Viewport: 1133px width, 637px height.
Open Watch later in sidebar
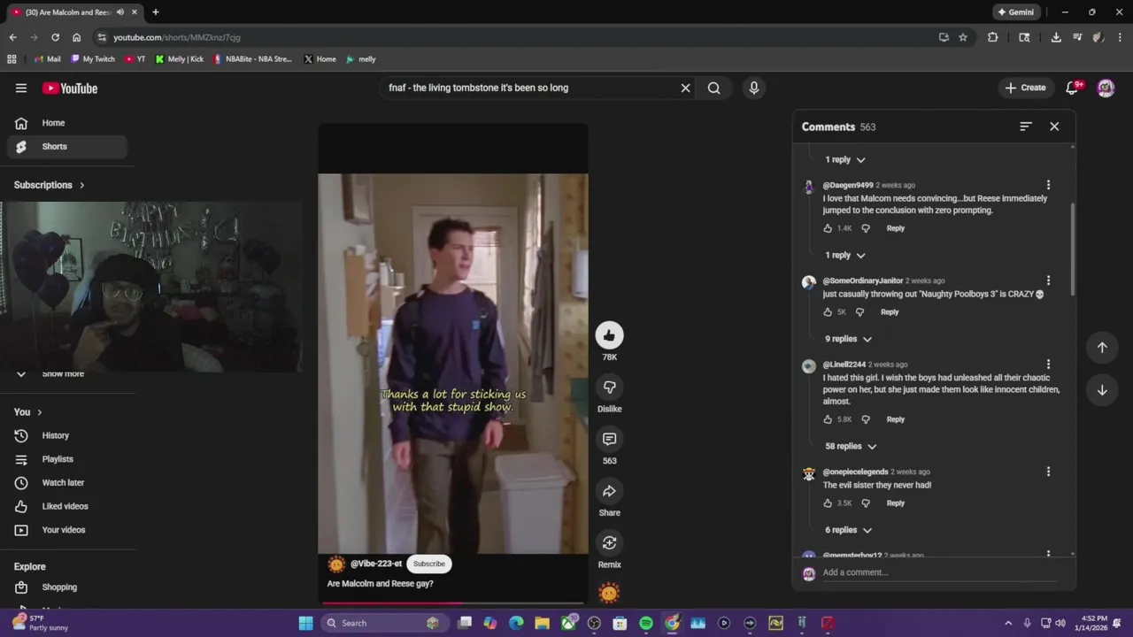[x=67, y=483]
